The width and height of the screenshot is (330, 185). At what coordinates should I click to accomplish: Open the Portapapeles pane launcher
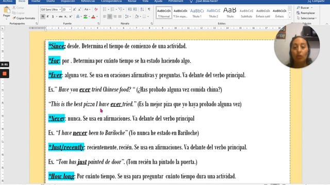[37, 24]
